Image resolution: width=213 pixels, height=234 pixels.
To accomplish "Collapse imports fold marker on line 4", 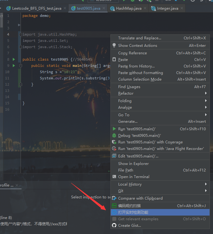I will pos(21,34).
